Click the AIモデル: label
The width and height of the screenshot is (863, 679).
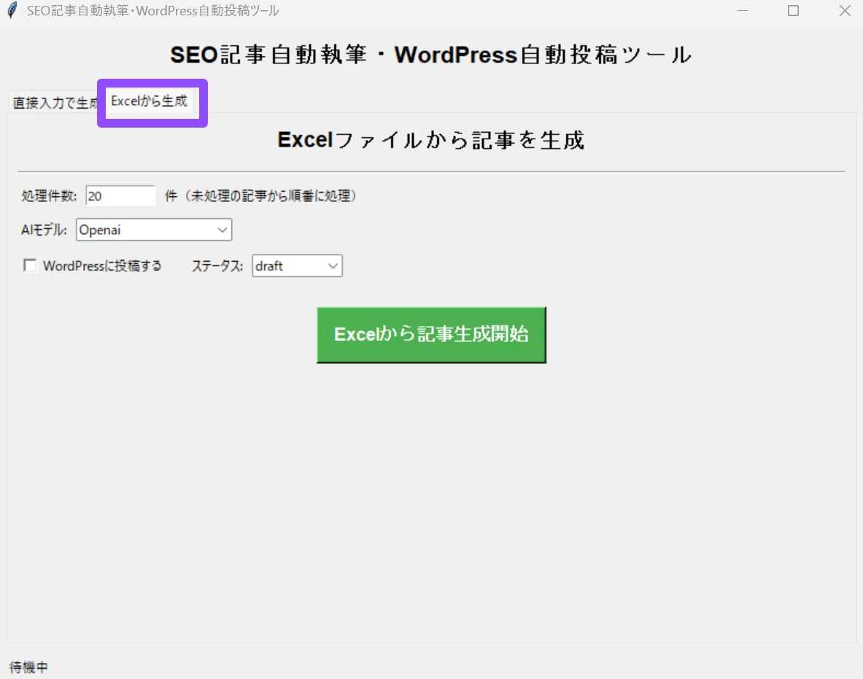click(44, 230)
